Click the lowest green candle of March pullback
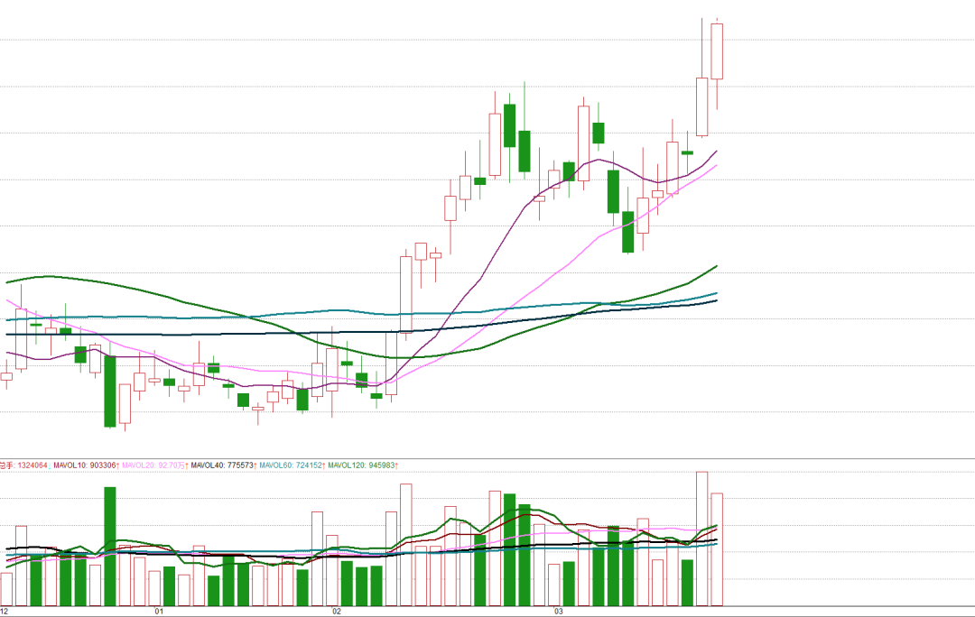The image size is (975, 617). [627, 232]
